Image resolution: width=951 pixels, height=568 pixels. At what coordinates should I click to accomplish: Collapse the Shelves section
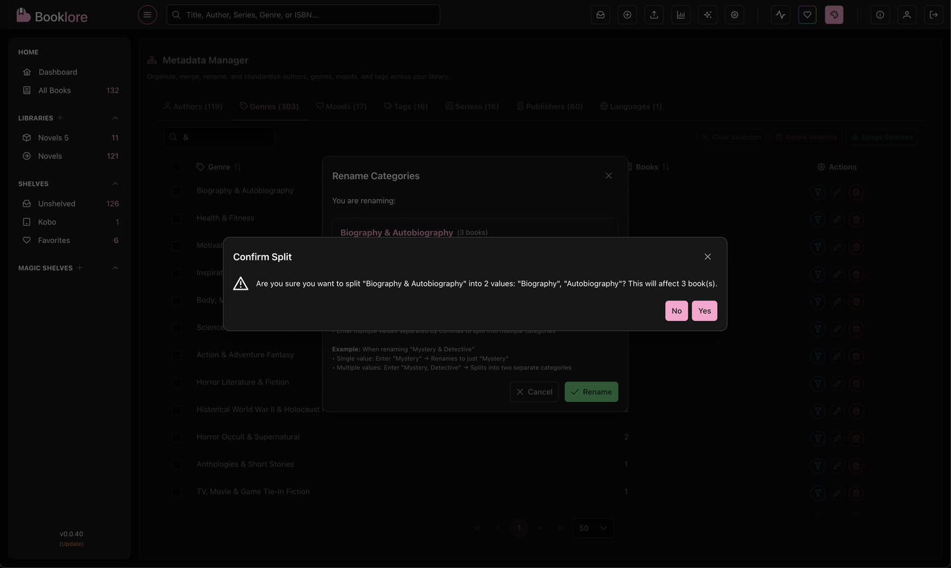[x=115, y=184]
